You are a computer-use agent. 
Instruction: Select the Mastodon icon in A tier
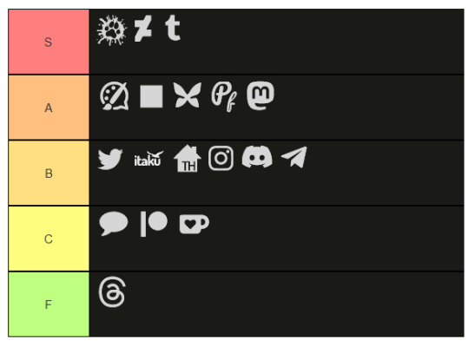pyautogui.click(x=261, y=95)
